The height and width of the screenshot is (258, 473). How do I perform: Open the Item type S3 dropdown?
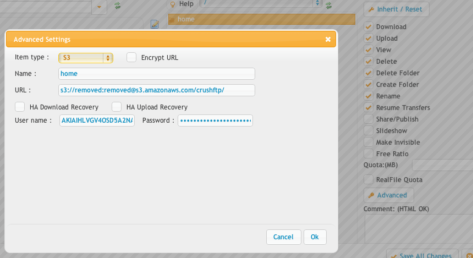(x=86, y=57)
